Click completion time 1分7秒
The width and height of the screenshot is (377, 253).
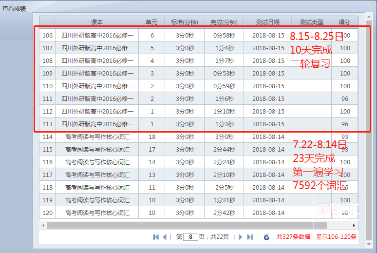(x=224, y=60)
